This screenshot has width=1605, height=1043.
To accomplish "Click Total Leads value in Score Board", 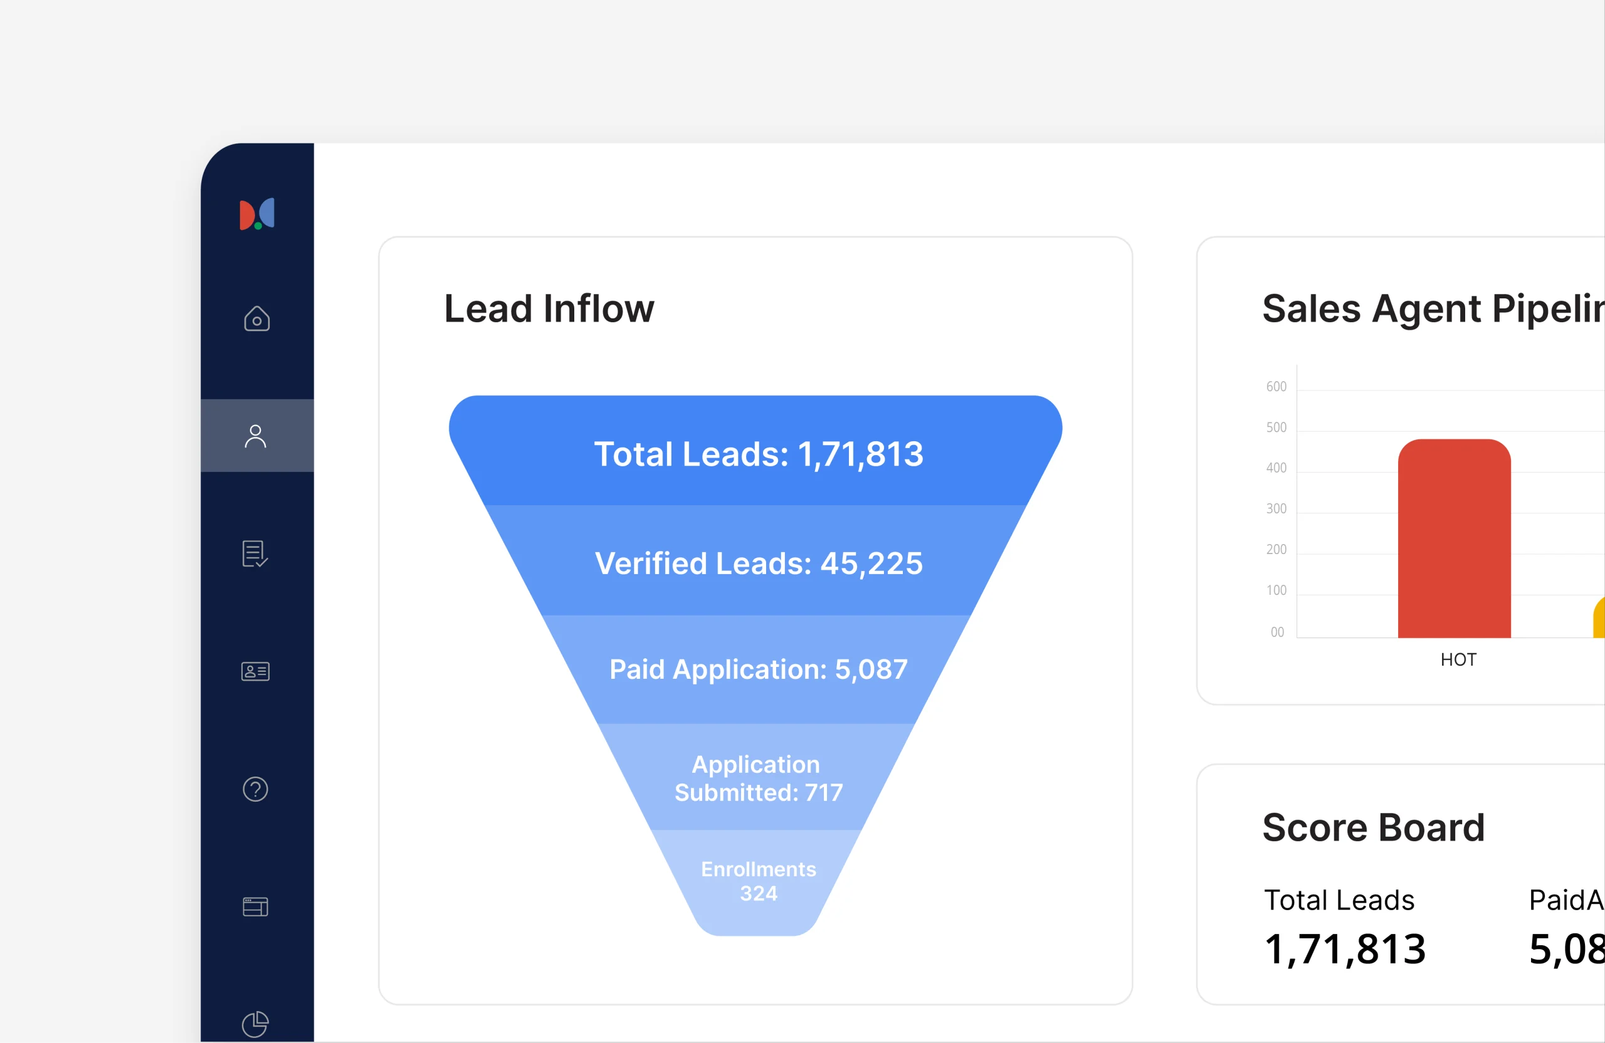I will click(x=1345, y=949).
